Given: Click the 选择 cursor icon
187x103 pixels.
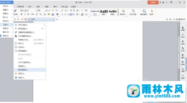Looking at the screenshot, I should pyautogui.click(x=152, y=11).
